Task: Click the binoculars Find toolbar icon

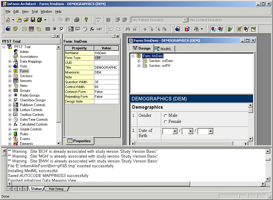Action: click(x=128, y=29)
